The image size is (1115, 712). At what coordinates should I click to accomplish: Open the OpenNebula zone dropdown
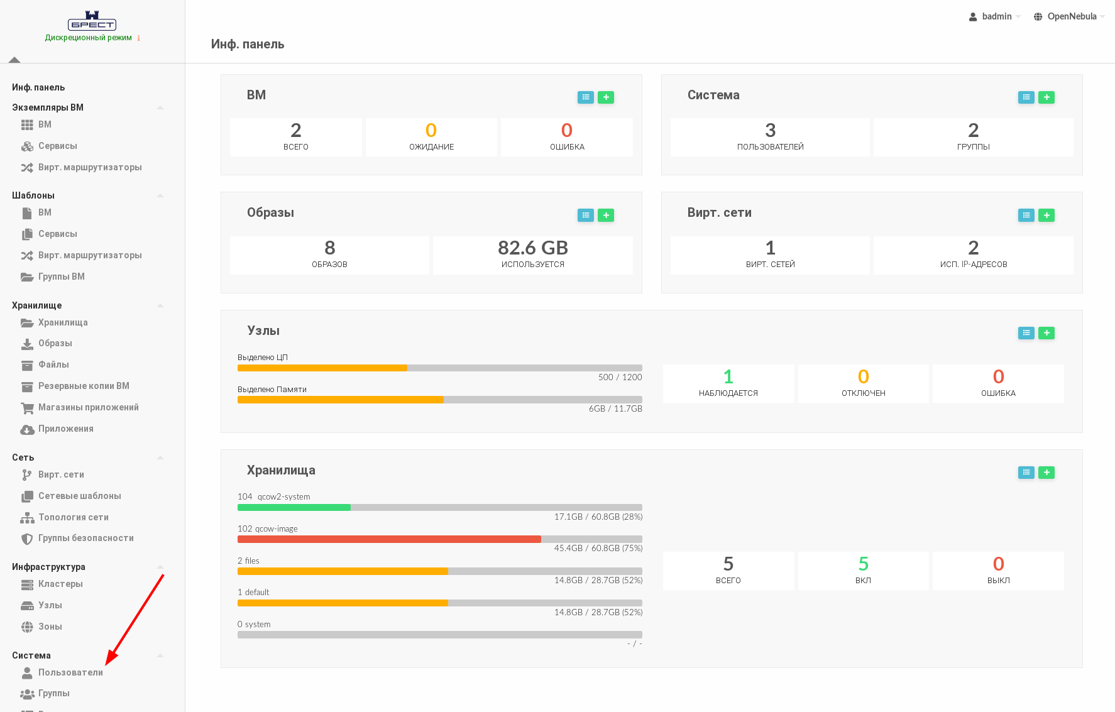pyautogui.click(x=1069, y=16)
